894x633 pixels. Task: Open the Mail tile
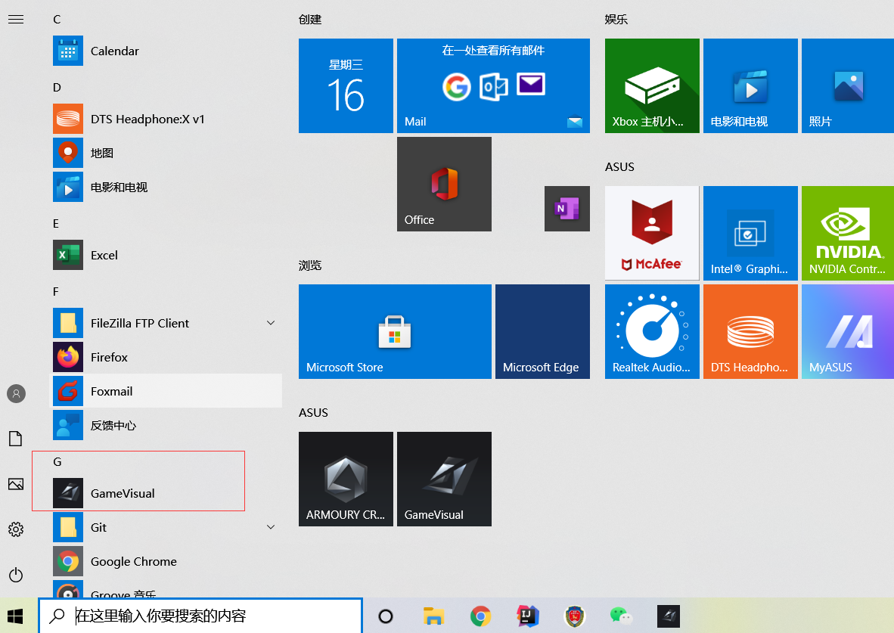click(493, 85)
